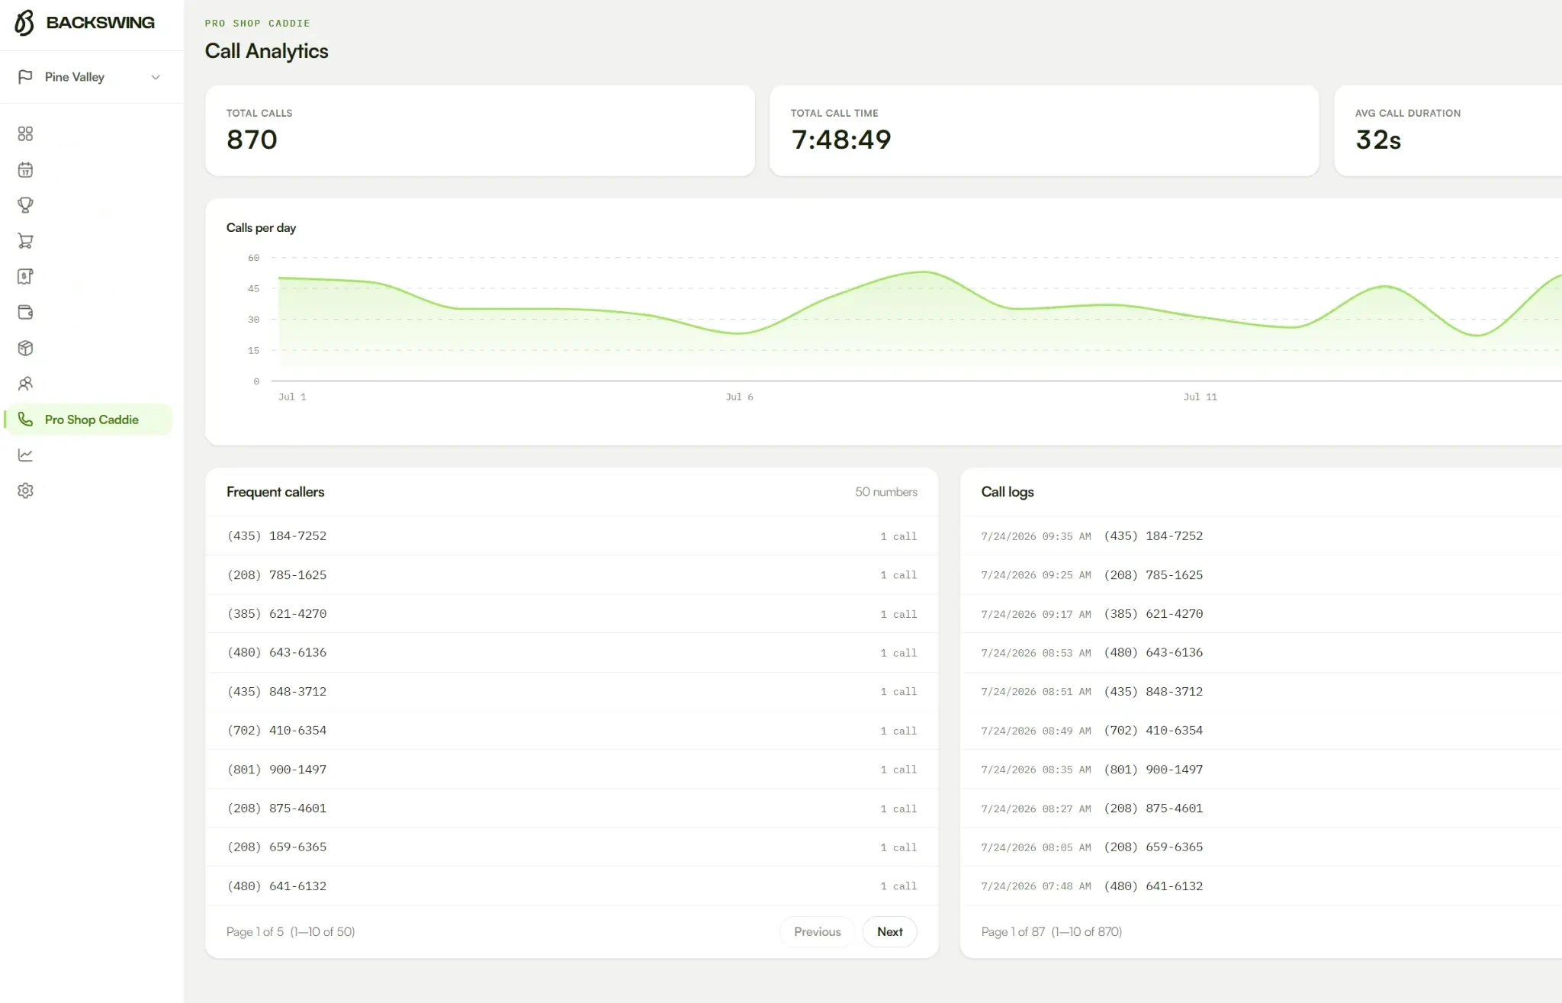Viewport: 1562px width, 1003px height.
Task: Click the Total Calls 870 card
Action: [480, 130]
